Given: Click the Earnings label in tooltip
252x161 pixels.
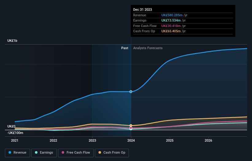Looking at the screenshot, I should point(140,20).
